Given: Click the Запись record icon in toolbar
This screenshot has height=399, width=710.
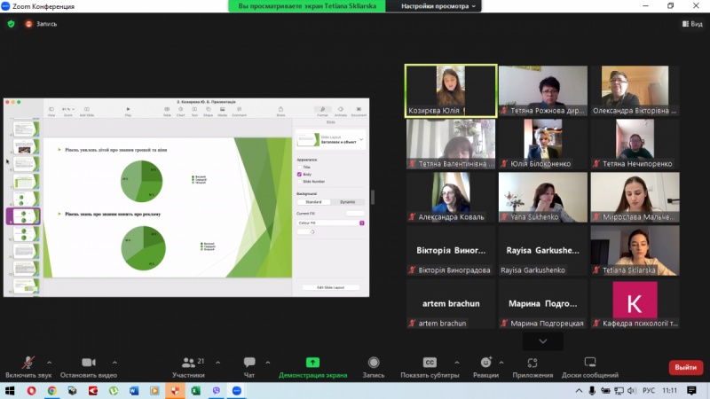Looking at the screenshot, I should point(374,363).
